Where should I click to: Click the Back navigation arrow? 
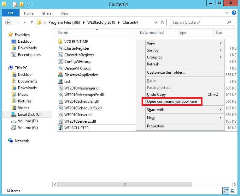8,22
